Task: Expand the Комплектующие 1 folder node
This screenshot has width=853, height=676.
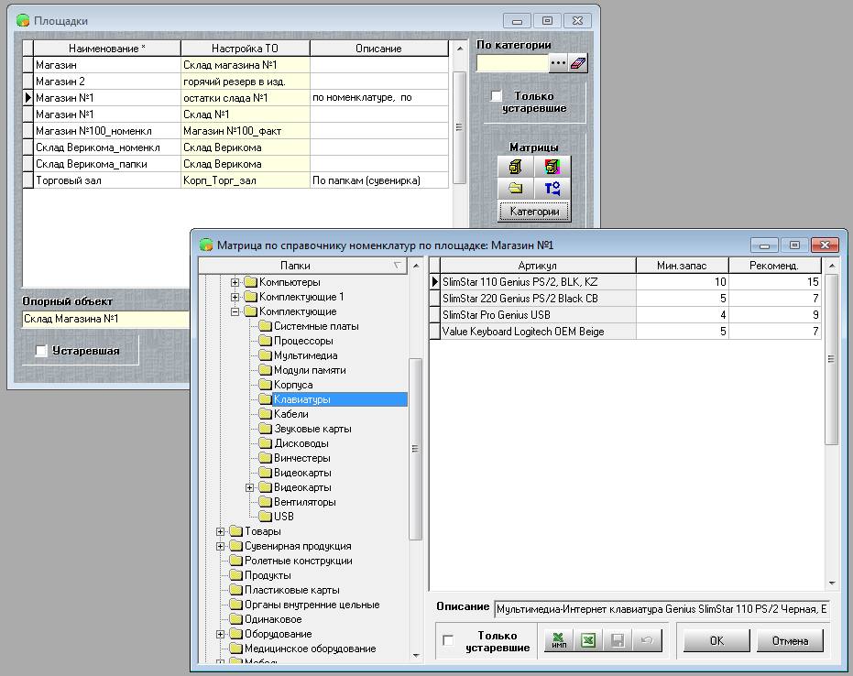Action: pyautogui.click(x=235, y=297)
